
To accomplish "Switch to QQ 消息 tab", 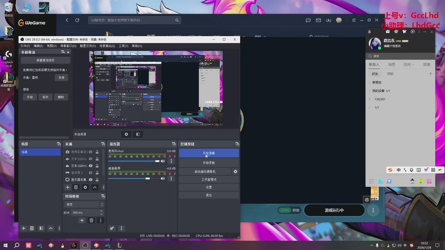I will click(392, 64).
